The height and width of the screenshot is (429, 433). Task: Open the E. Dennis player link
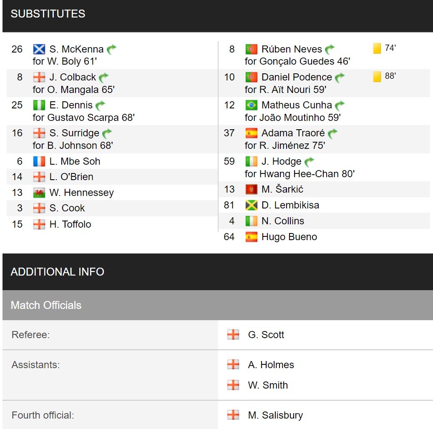tap(71, 105)
